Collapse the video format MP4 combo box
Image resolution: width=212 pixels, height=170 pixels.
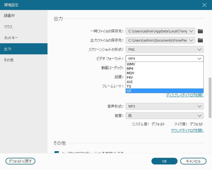(164, 59)
